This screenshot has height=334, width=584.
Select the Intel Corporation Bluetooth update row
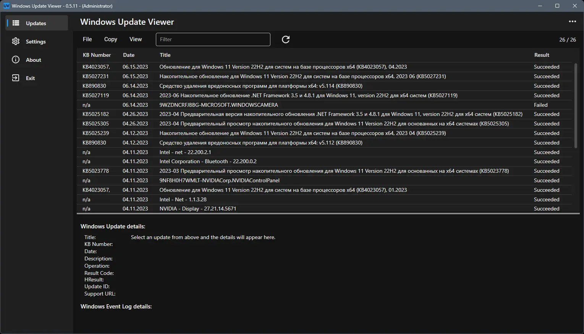pos(208,161)
